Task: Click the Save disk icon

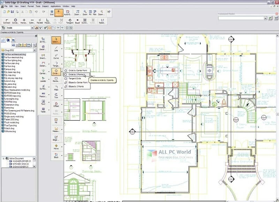Action: [12, 12]
